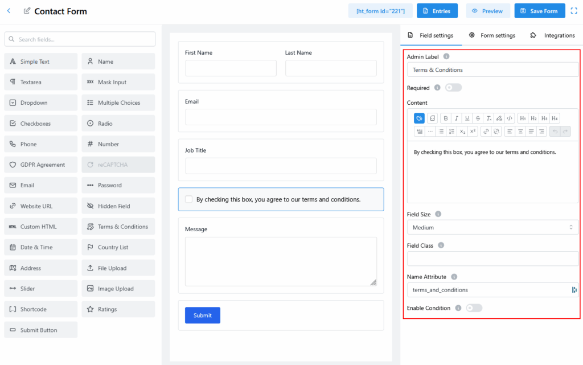583x365 pixels.
Task: Go back using the left chevron arrow
Action: 9,11
